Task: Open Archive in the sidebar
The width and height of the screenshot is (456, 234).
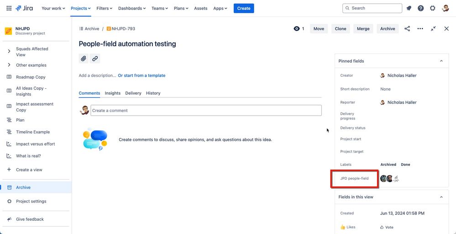Action: coord(36,187)
